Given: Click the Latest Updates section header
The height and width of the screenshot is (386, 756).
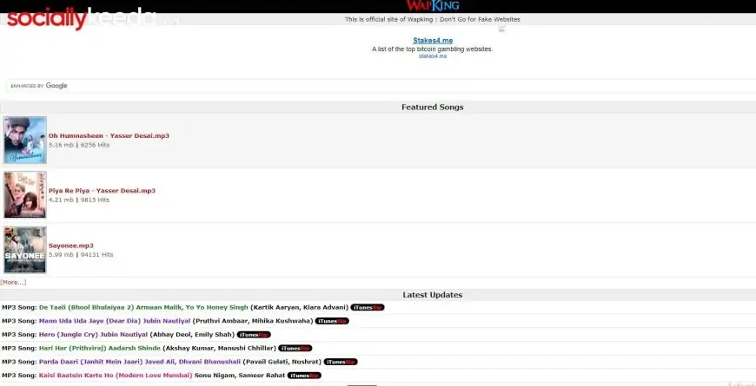Looking at the screenshot, I should pyautogui.click(x=433, y=295).
